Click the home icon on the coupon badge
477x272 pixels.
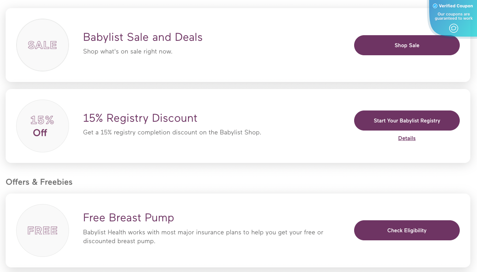453,29
